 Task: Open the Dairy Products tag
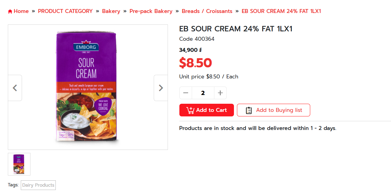[38, 185]
